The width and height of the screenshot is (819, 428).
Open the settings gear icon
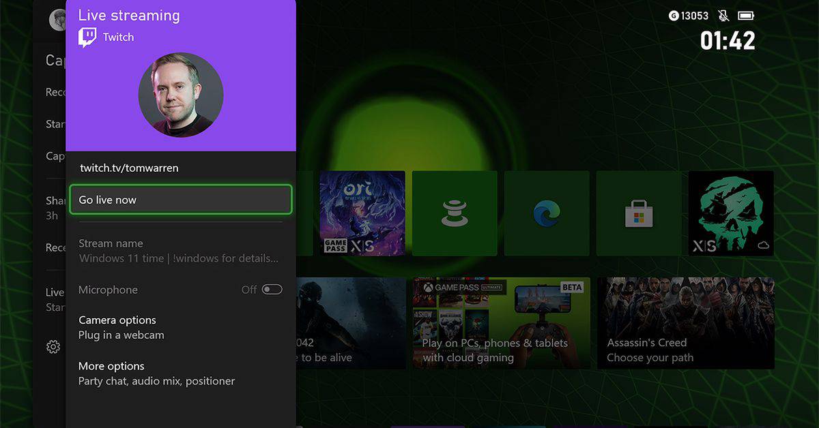pos(53,347)
